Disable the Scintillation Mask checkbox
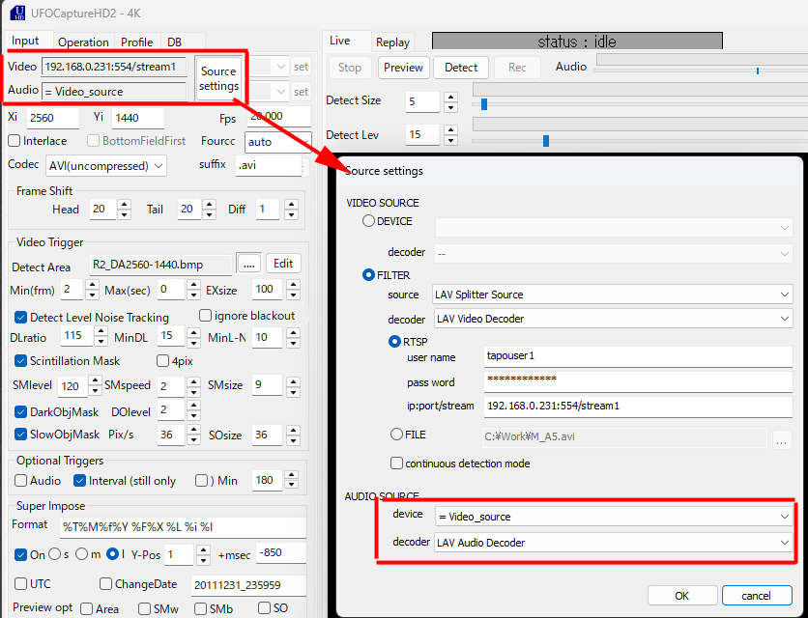The height and width of the screenshot is (618, 808). tap(21, 361)
